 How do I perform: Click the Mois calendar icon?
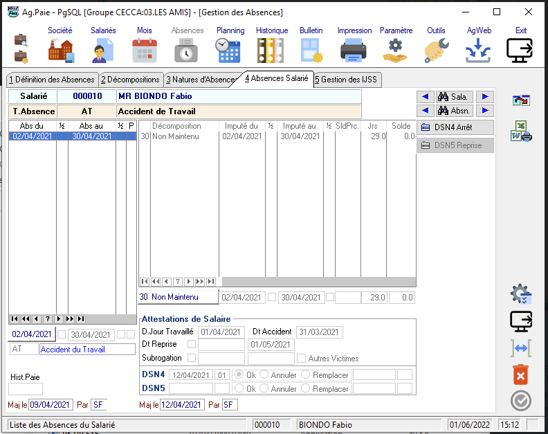click(145, 51)
